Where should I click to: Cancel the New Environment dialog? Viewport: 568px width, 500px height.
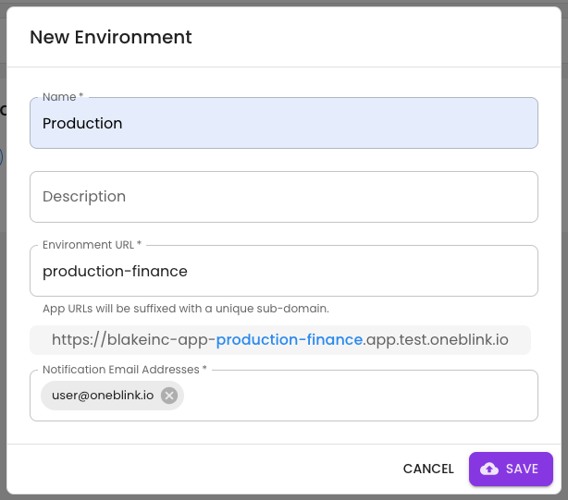tap(428, 469)
